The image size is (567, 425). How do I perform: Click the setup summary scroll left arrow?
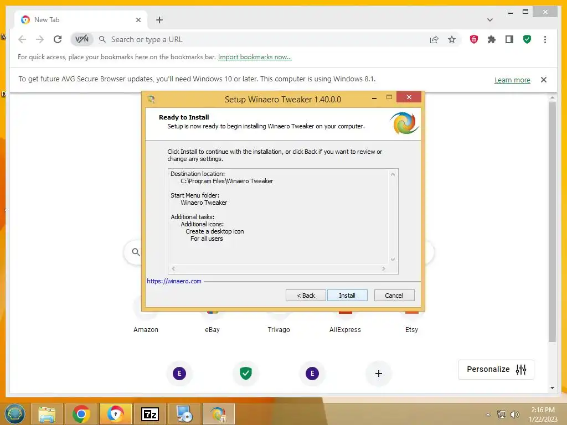pyautogui.click(x=173, y=268)
